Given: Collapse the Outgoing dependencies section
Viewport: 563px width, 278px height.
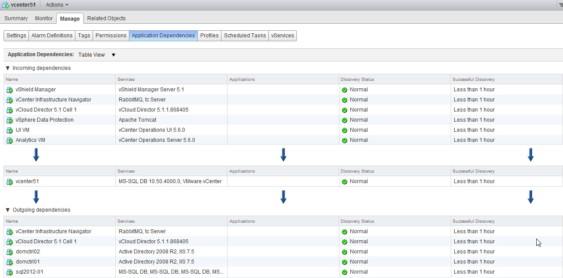Looking at the screenshot, I should (x=7, y=210).
